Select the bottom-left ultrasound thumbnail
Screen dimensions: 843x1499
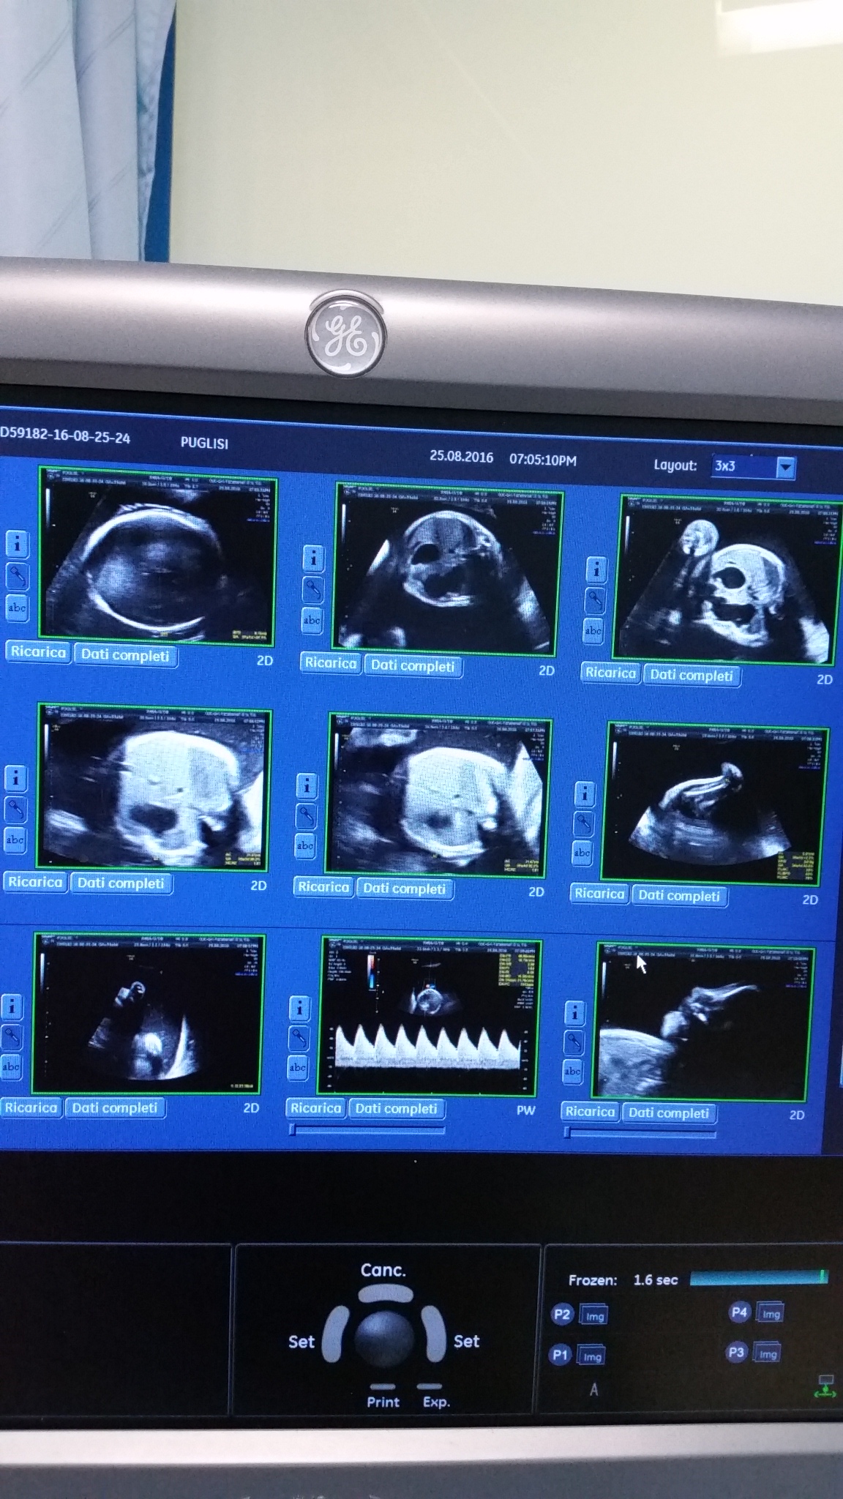coord(149,1014)
